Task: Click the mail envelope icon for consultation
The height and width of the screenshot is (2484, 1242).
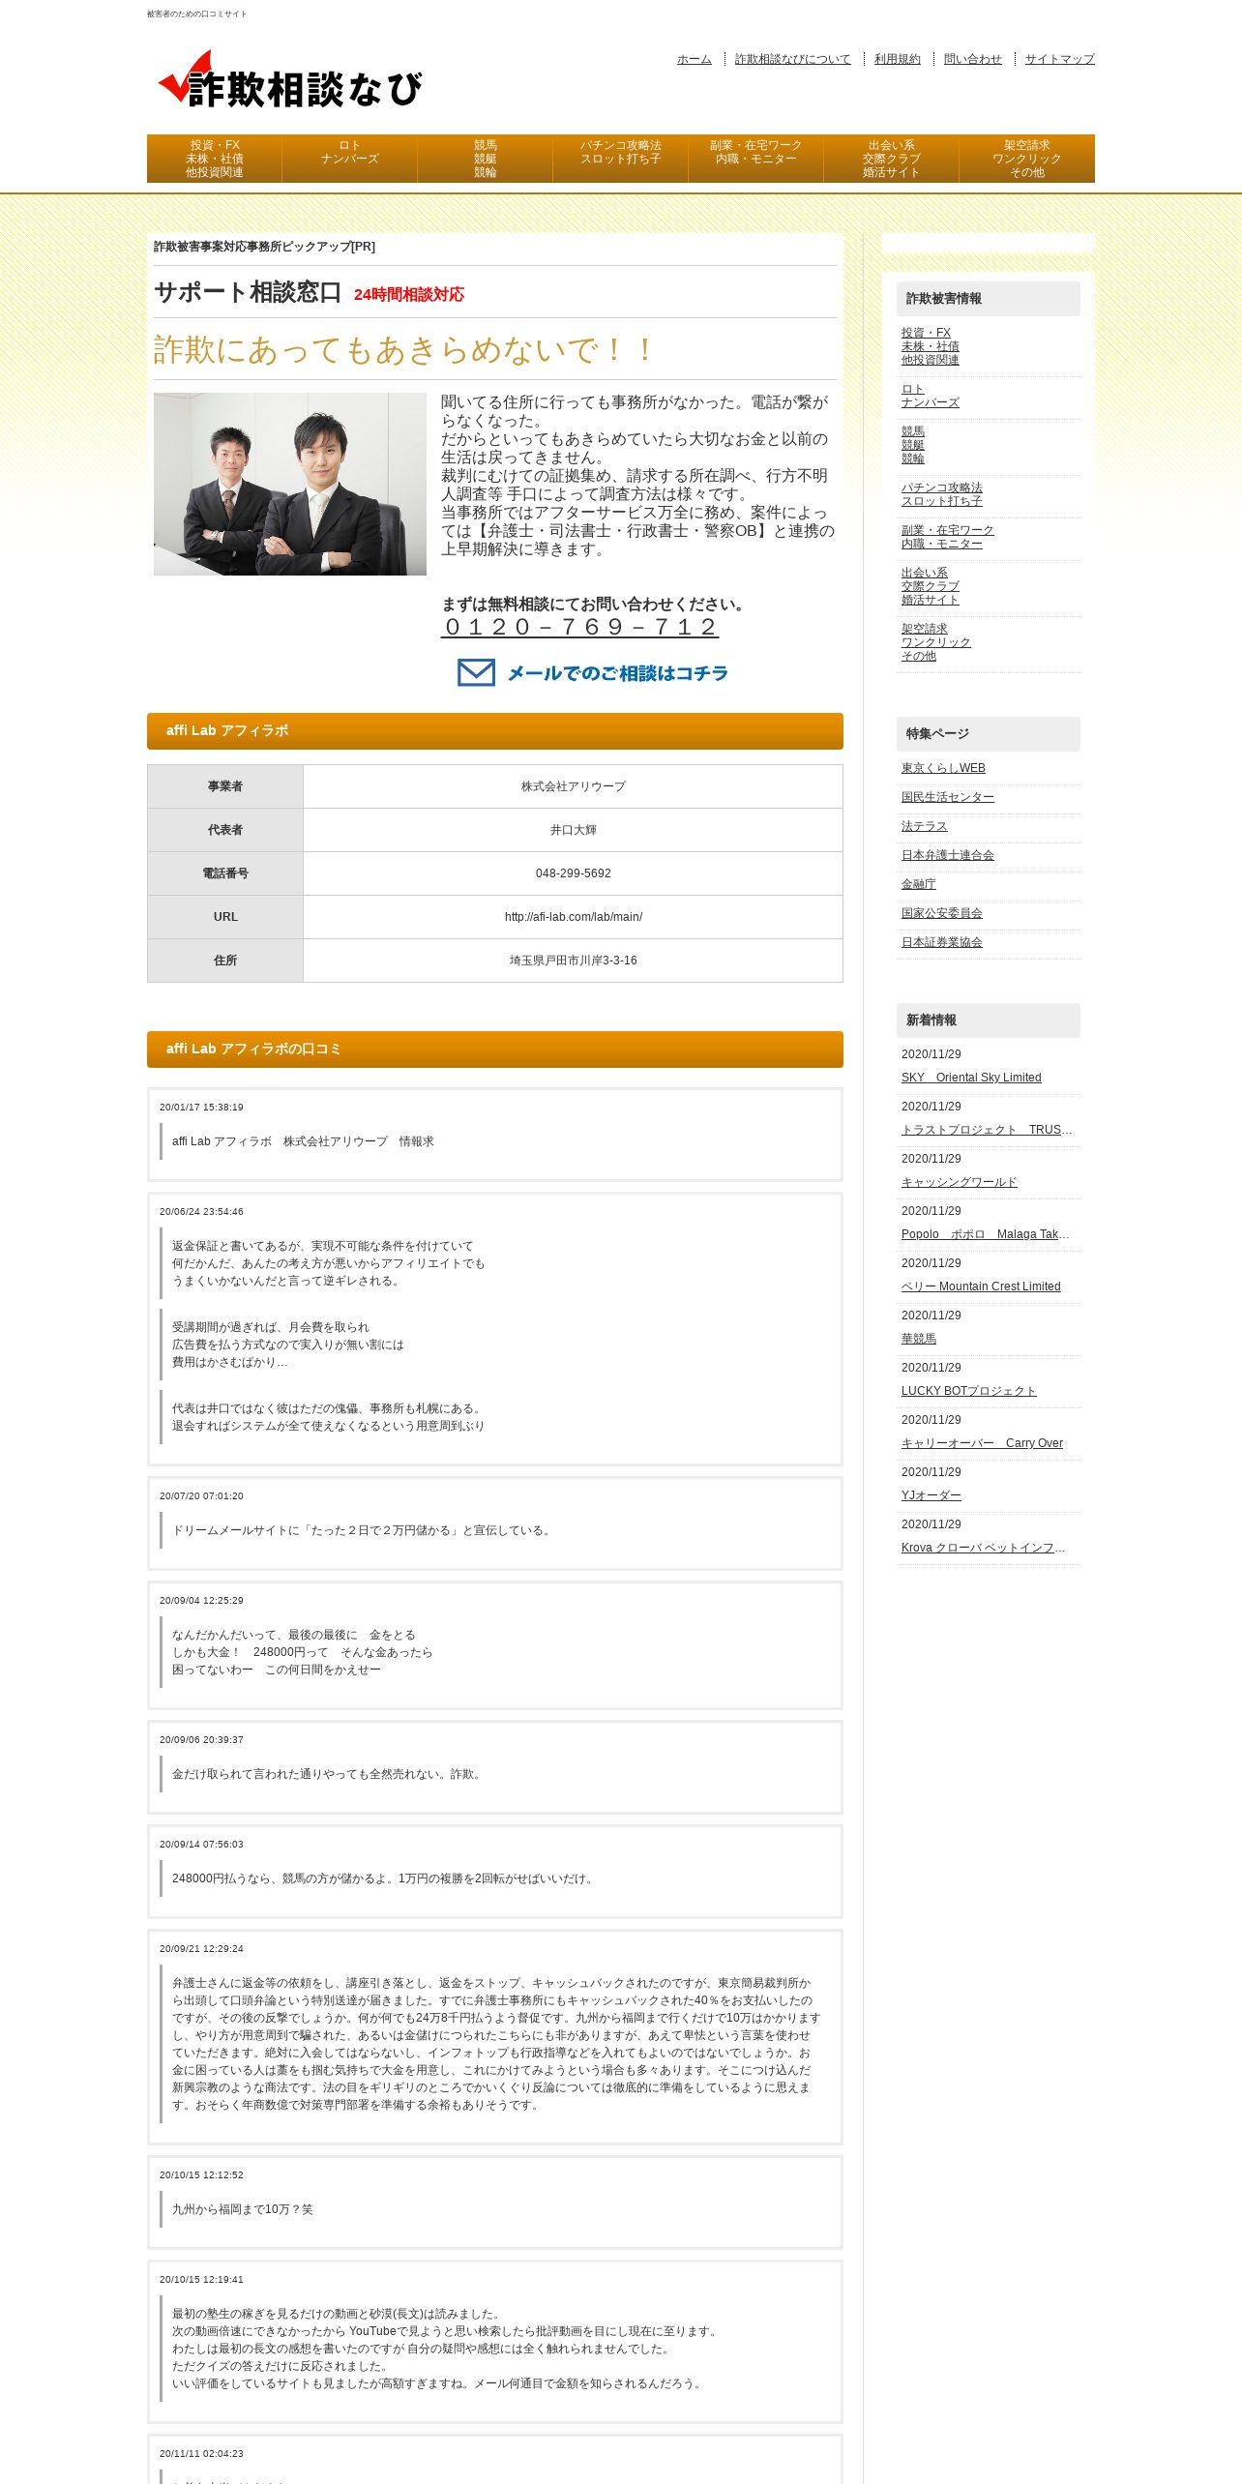Action: click(x=476, y=672)
